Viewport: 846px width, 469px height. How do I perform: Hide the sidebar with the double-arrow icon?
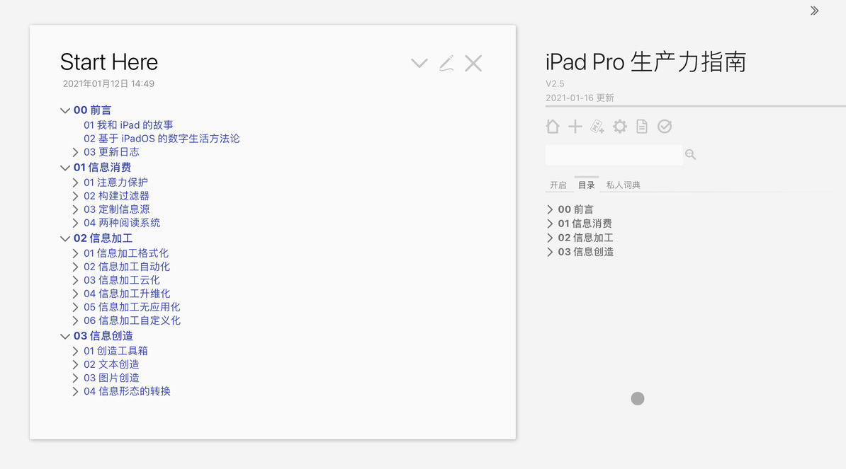(814, 11)
